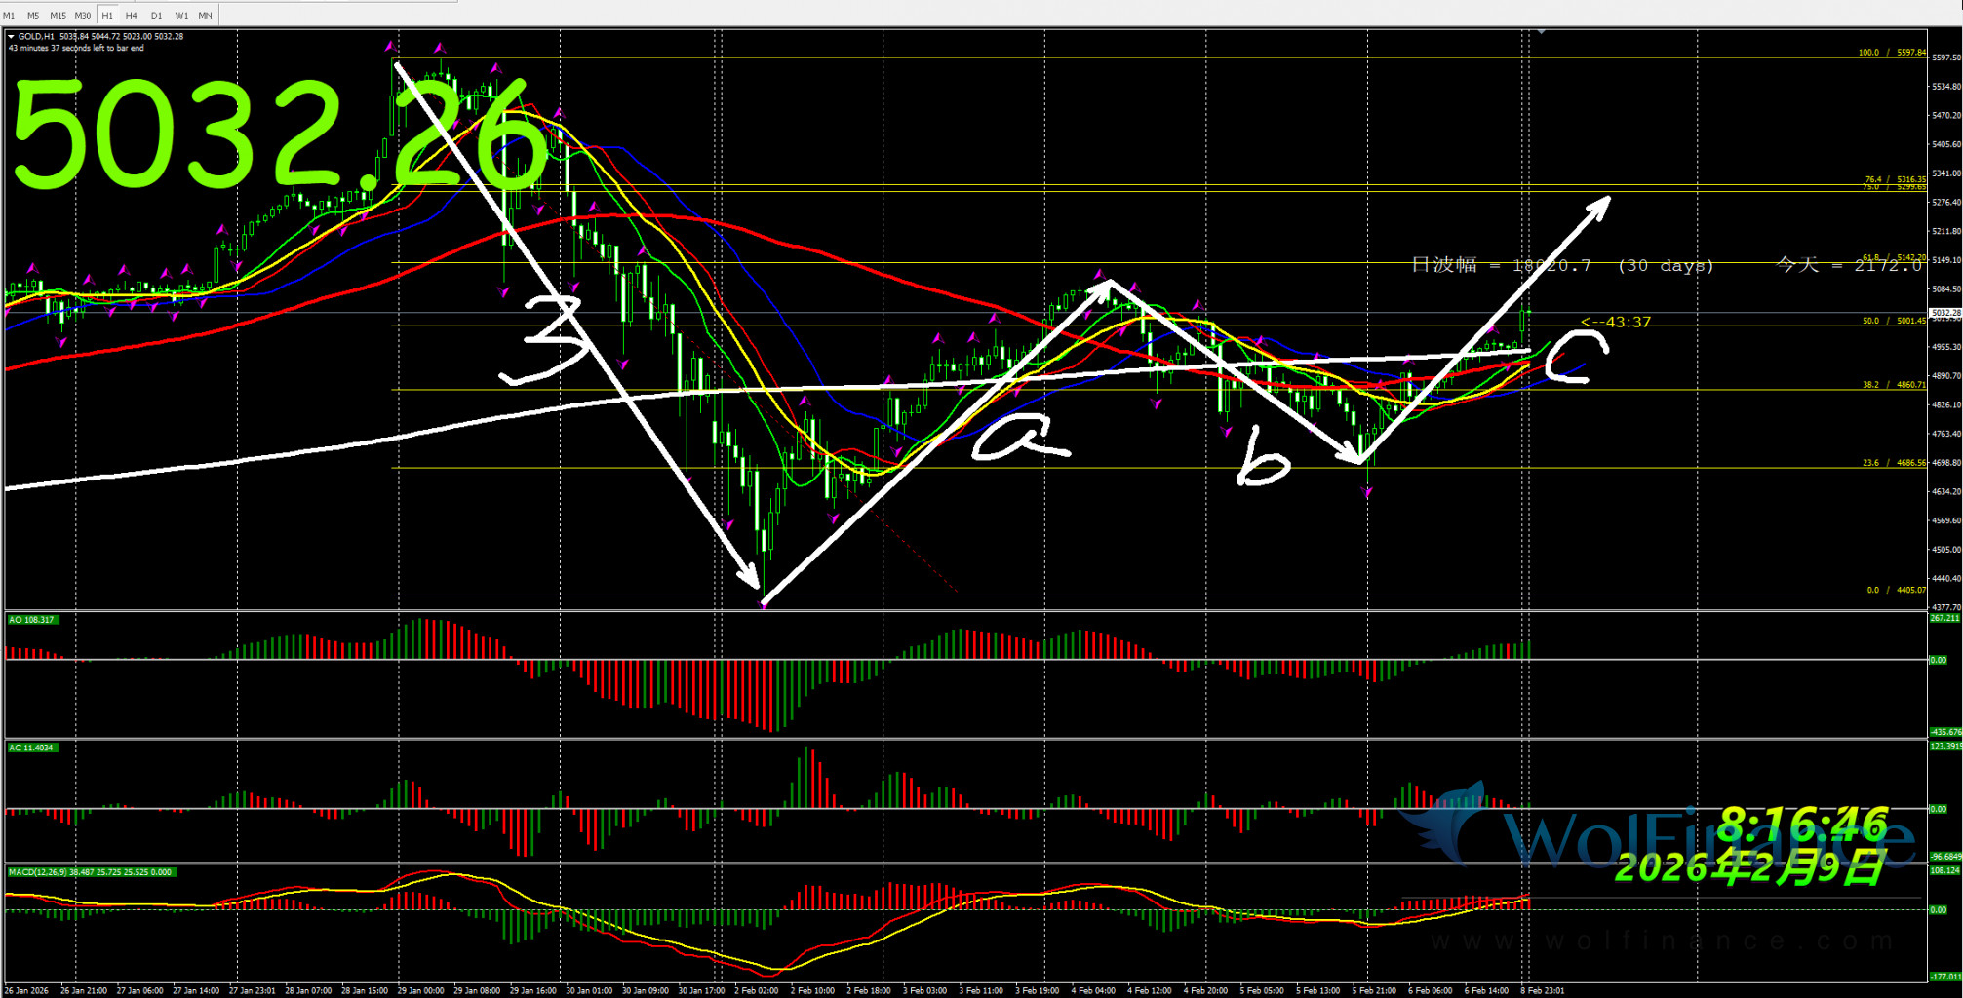This screenshot has width=1963, height=998.
Task: Switch chart to M15 timeframe
Action: point(58,16)
